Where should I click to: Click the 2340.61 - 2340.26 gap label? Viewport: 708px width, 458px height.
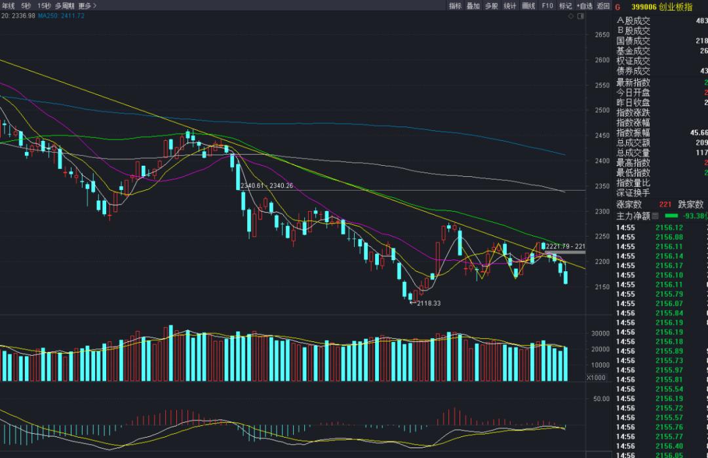pos(266,185)
